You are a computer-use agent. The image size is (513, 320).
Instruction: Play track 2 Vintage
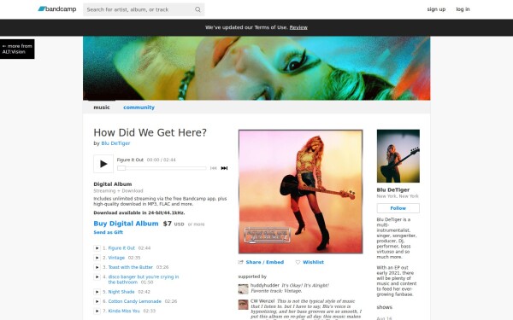click(x=97, y=258)
